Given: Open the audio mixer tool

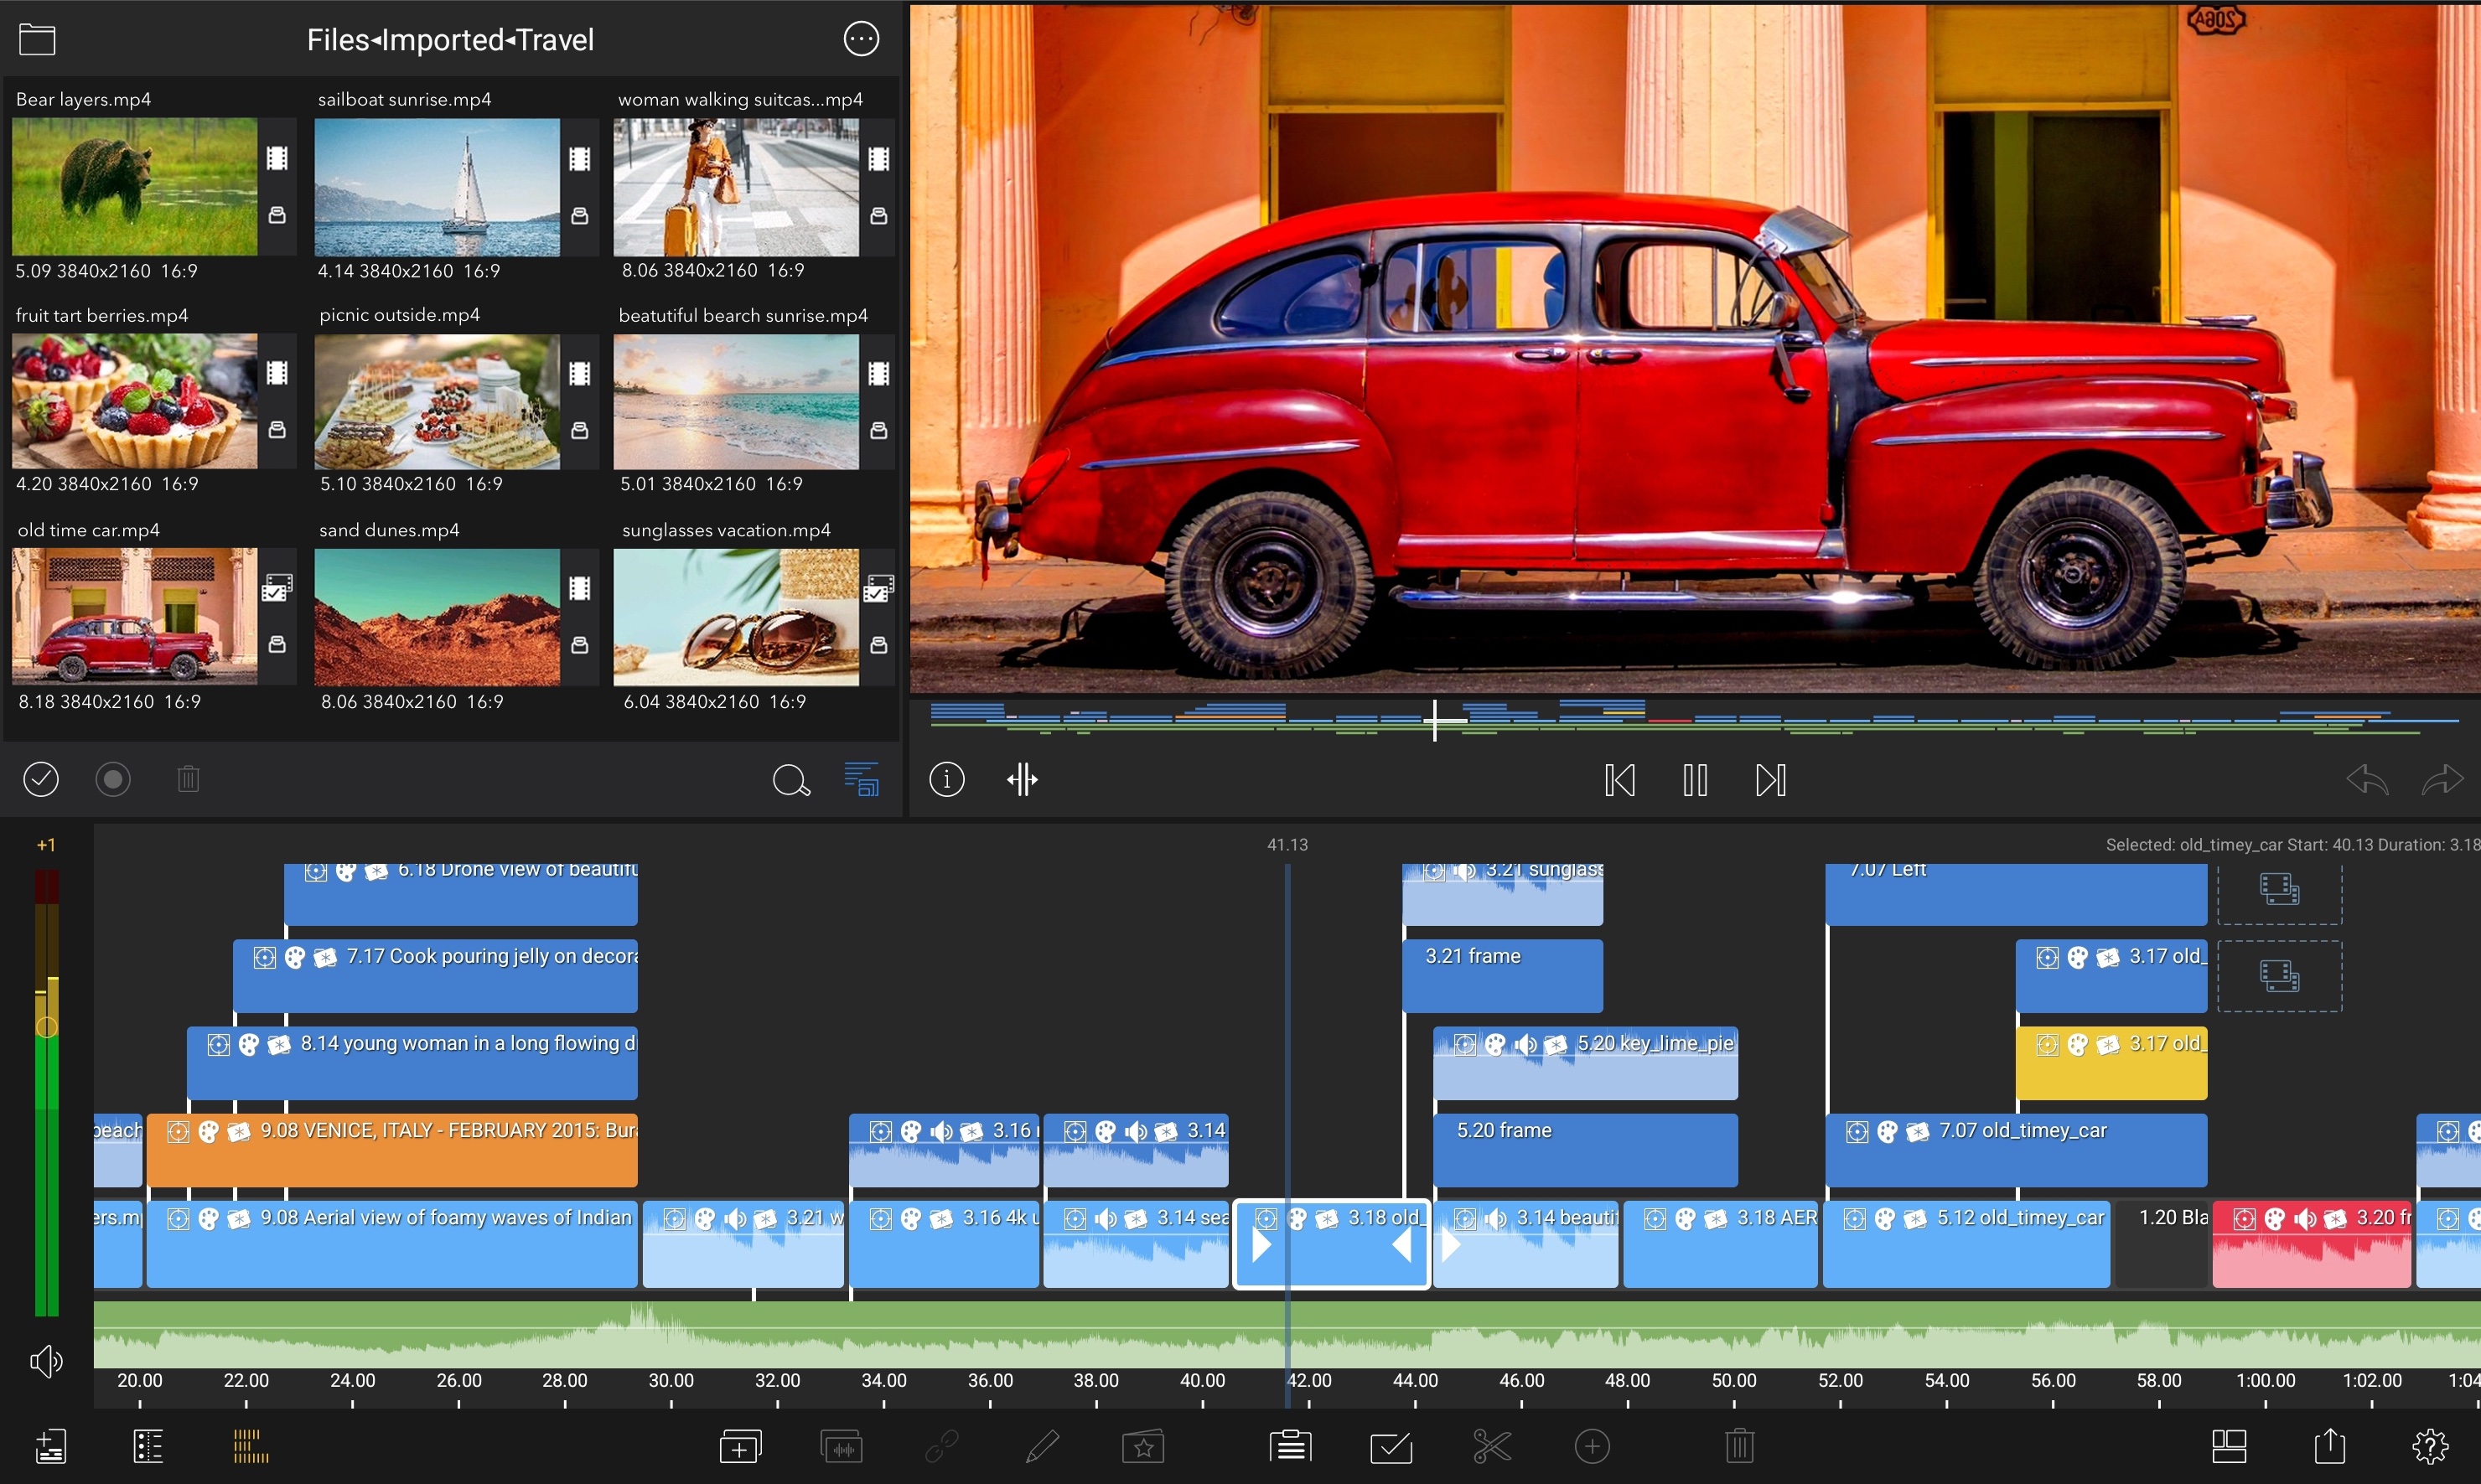Looking at the screenshot, I should click(x=841, y=1446).
